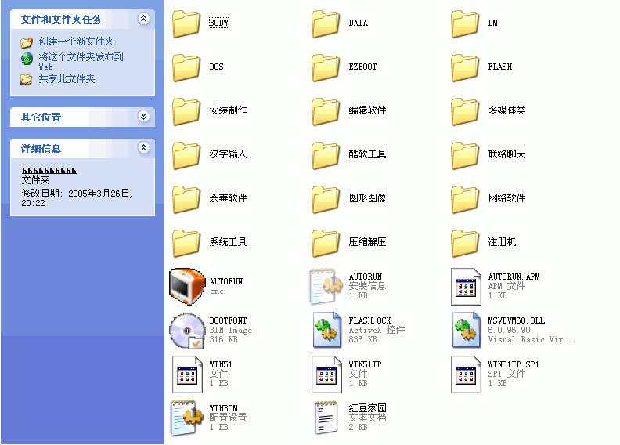Click the AUTORUN cnc application icon
This screenshot has height=445, width=620.
[187, 287]
